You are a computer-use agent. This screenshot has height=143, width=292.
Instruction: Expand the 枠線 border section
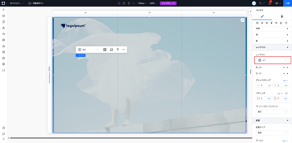pos(272,28)
